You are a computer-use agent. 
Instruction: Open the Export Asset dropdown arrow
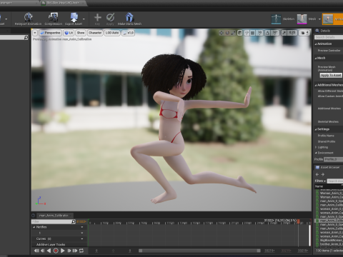(x=84, y=19)
